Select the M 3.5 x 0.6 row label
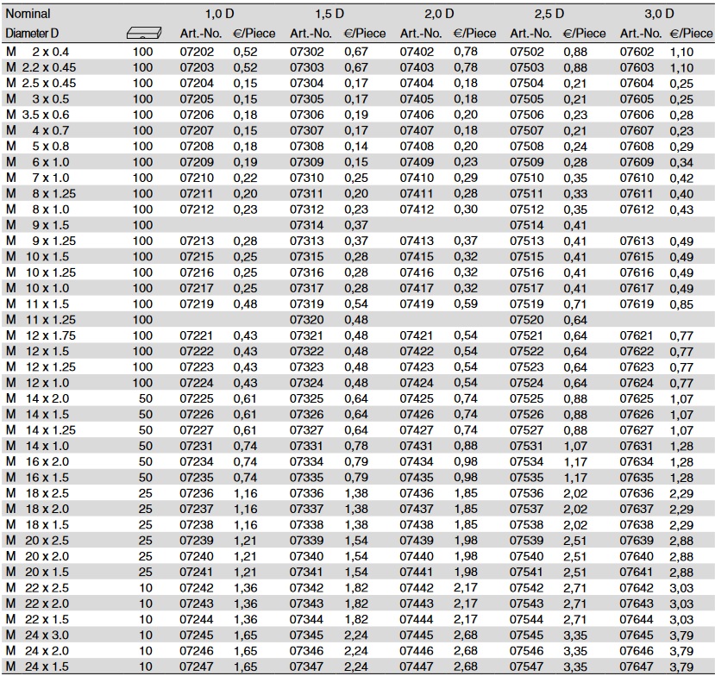The width and height of the screenshot is (715, 676). (x=41, y=115)
